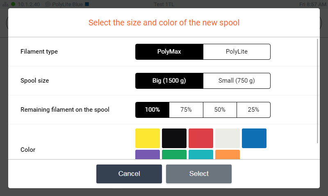Viewport: 328px width, 196px height.
Task: Click the filament spool icon in status bar
Action: coord(48,4)
